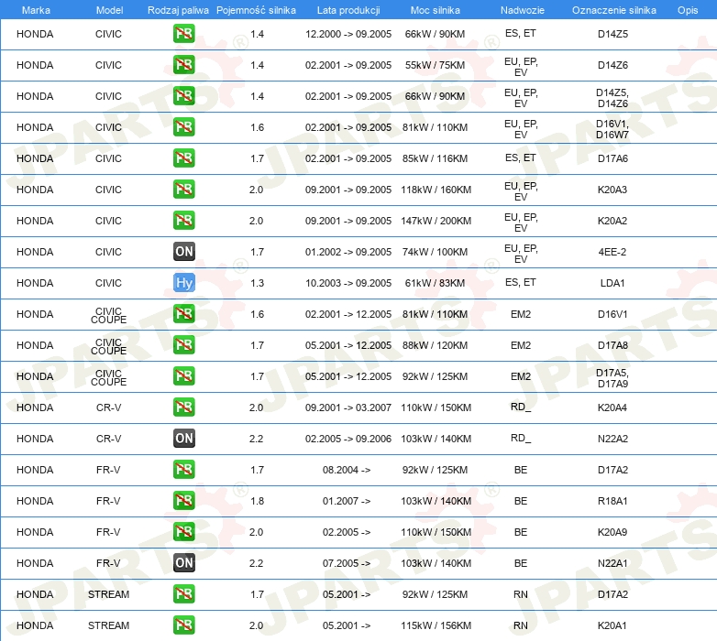Click petrol icon in D14Z5, D14Z6 row
Viewport: 717px width, 641px height.
pos(183,96)
